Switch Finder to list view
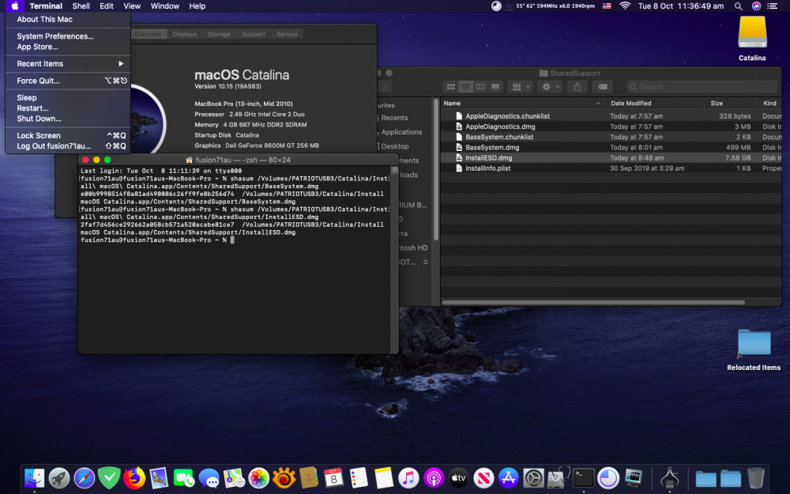The width and height of the screenshot is (790, 494). click(465, 87)
